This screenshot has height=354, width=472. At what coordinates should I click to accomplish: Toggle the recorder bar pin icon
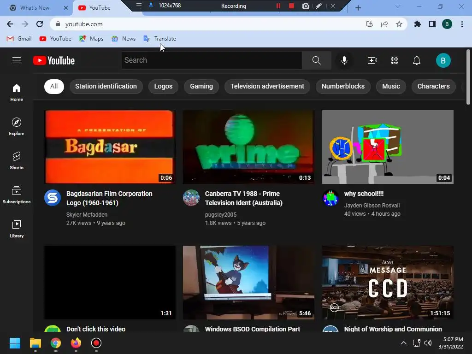click(x=151, y=6)
